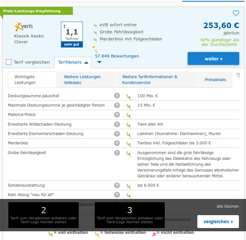This screenshot has width=246, height=240.
Task: Click help icon next to Mallorca-Police
Action: coord(117,115)
